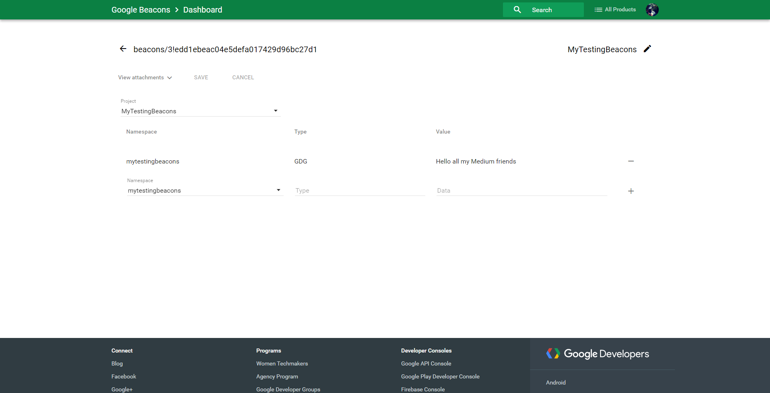Image resolution: width=770 pixels, height=393 pixels.
Task: Click the 'mytestingbeacons' namespace cell
Action: coord(153,161)
